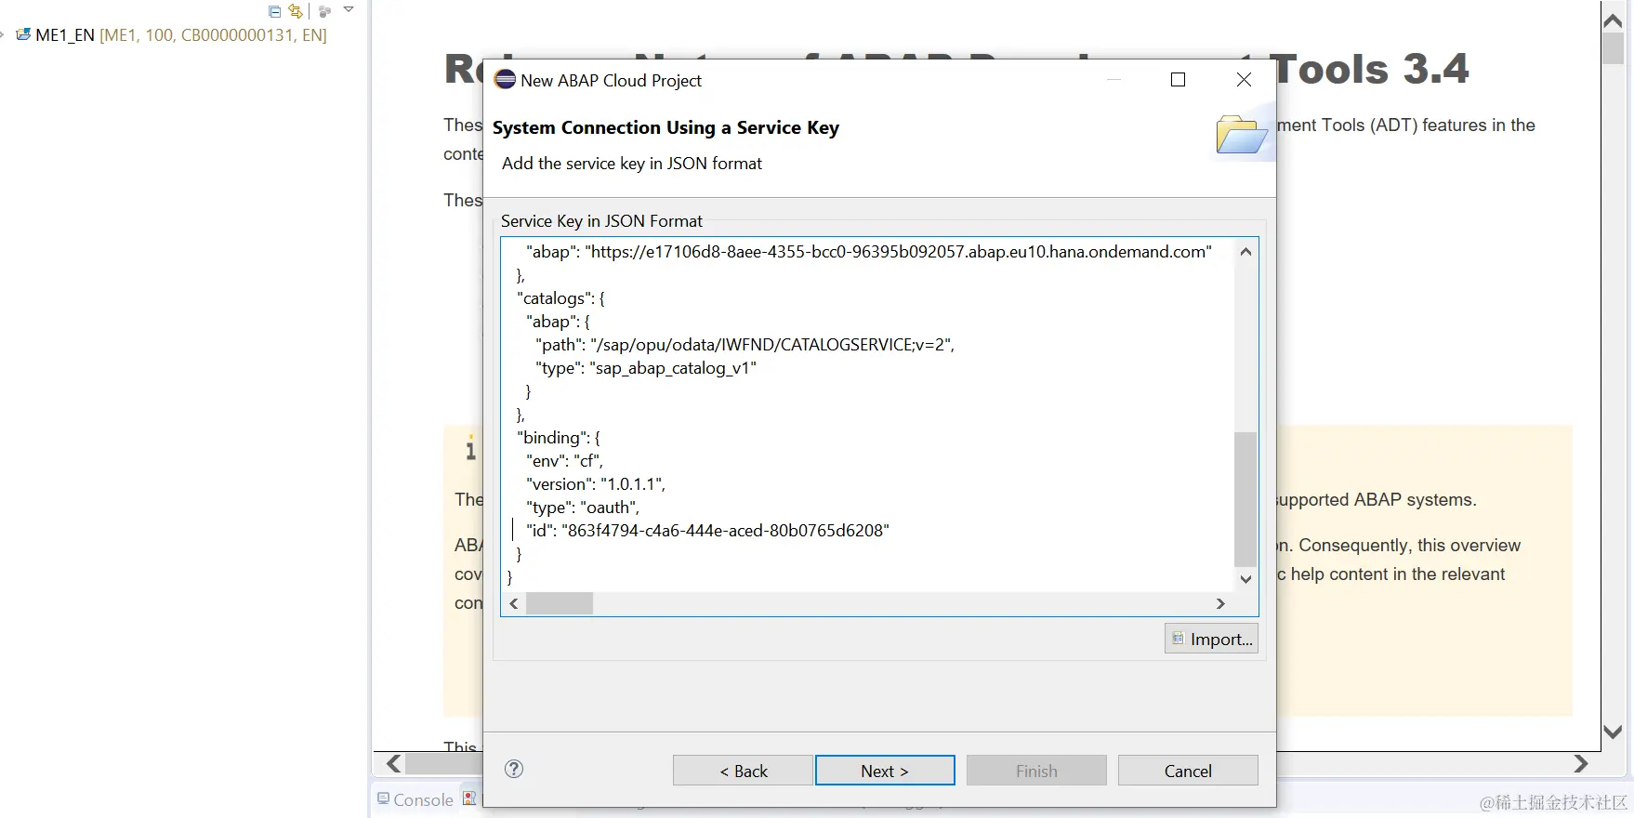Open wizard help question mark icon

[x=514, y=769]
